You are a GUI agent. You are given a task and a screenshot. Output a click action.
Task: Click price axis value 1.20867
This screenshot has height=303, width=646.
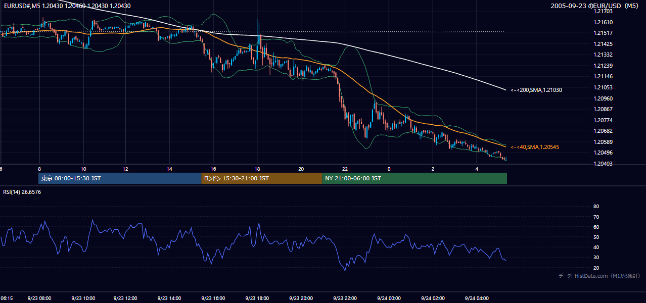(x=604, y=109)
